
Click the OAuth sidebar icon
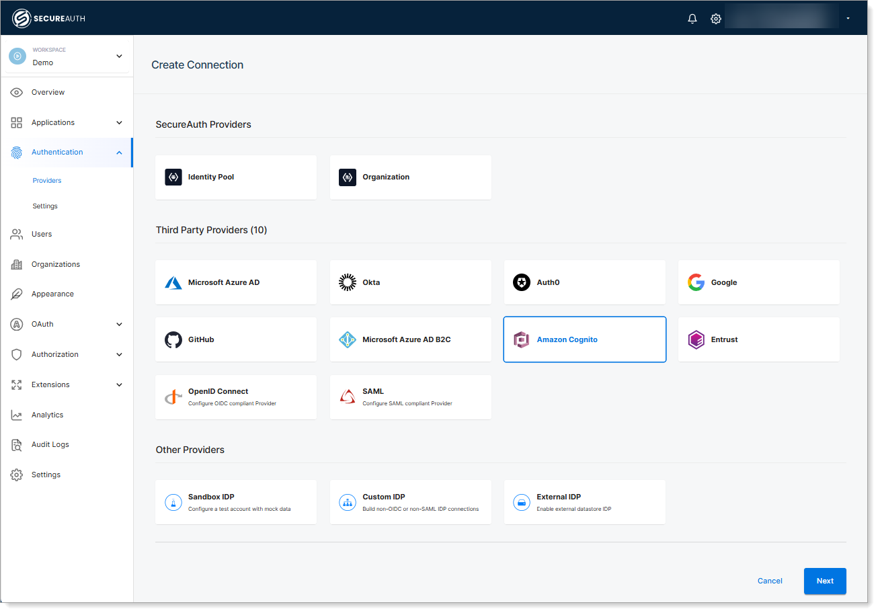17,324
